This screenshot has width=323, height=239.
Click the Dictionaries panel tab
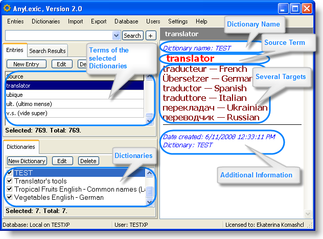coord(21,147)
